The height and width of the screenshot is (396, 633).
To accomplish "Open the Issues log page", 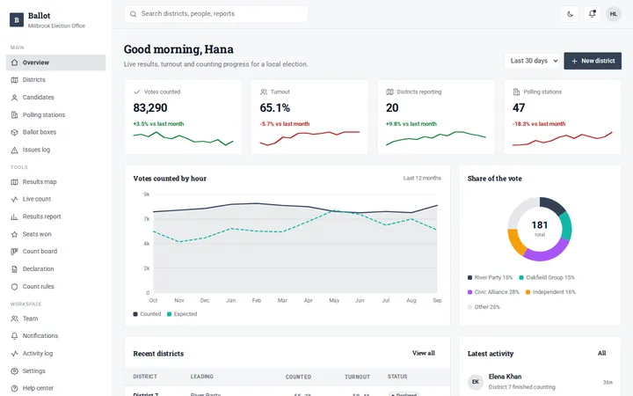I will (55, 150).
